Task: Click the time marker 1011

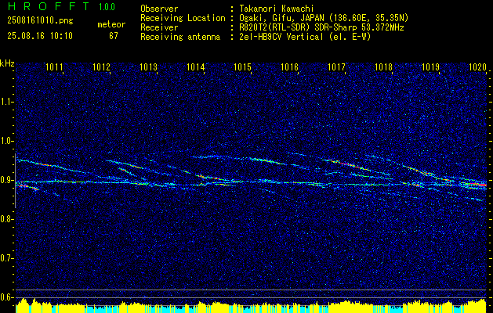Action: 54,67
